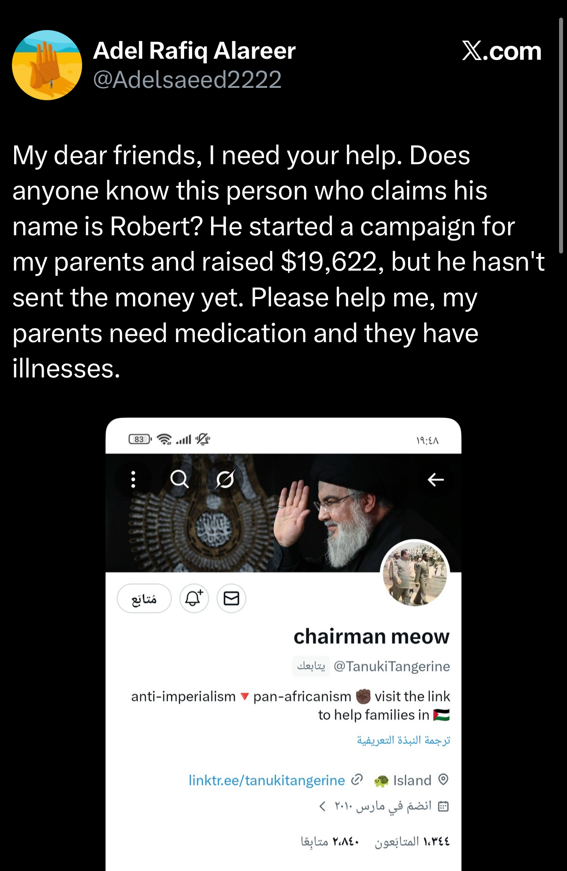Click the location pin icon beside Island
The image size is (567, 871).
[443, 780]
